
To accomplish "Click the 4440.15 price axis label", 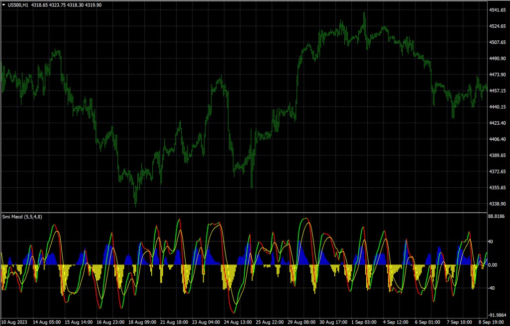I will [498, 107].
